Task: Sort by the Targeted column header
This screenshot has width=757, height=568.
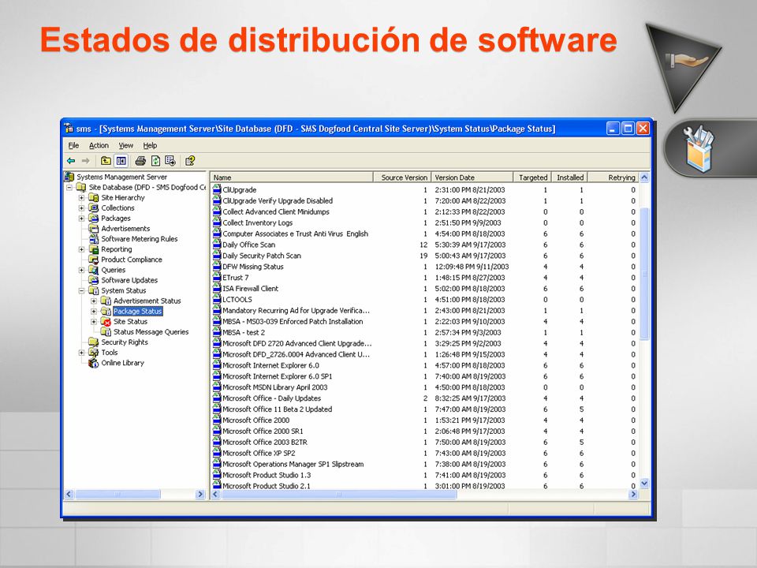Action: [532, 177]
